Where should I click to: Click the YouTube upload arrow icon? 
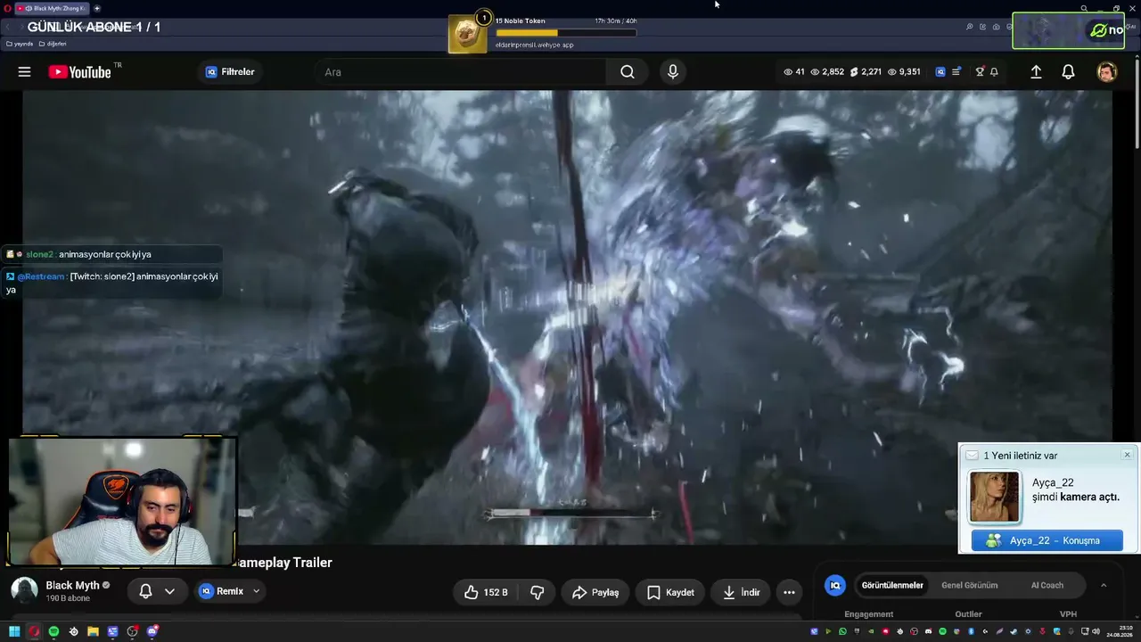pyautogui.click(x=1036, y=72)
